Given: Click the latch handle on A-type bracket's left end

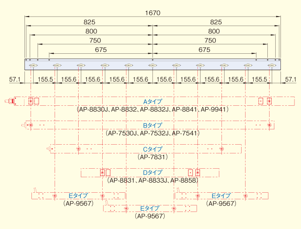Looking at the screenshot, I should click(10, 101).
